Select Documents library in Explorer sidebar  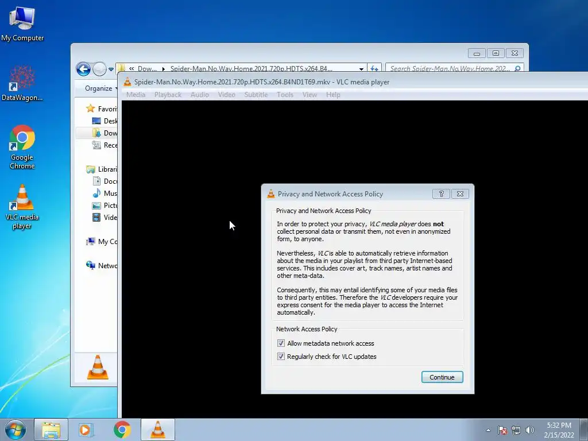coord(105,181)
